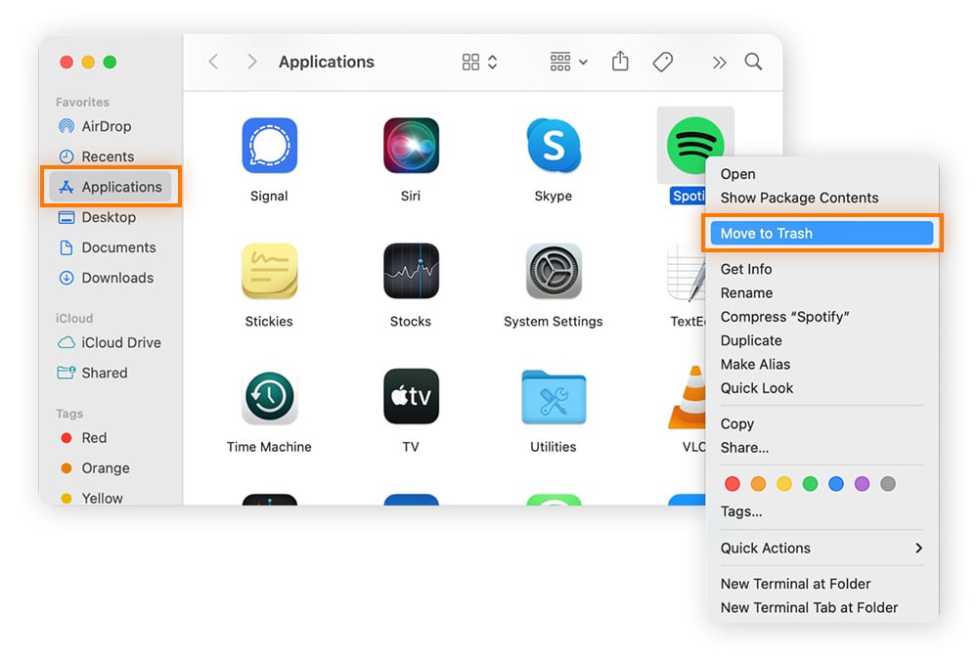
Task: Open the Utilities folder icon
Action: pyautogui.click(x=554, y=398)
